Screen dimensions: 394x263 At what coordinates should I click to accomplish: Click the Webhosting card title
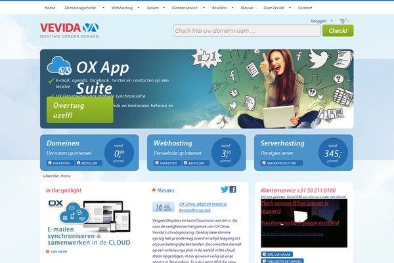pyautogui.click(x=173, y=143)
